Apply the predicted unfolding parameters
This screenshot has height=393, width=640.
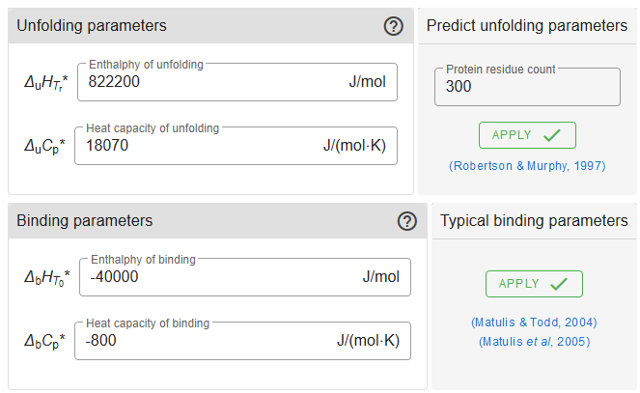[527, 135]
